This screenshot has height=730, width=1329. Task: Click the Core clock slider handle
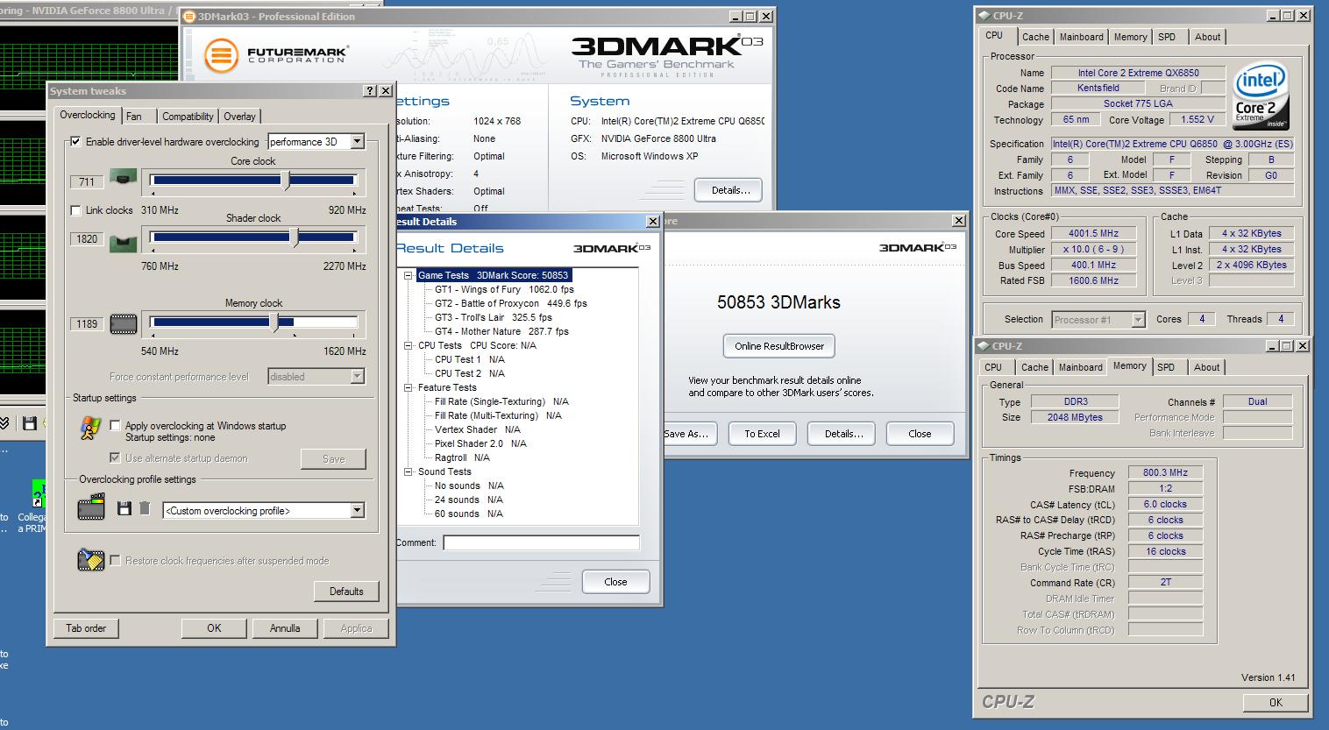click(x=286, y=181)
